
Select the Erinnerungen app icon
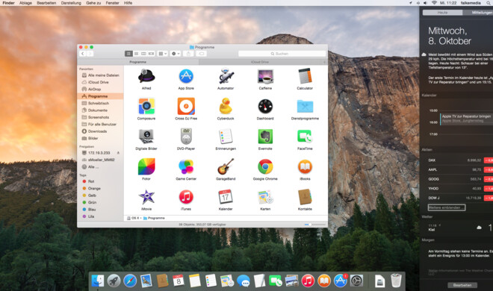(x=226, y=137)
